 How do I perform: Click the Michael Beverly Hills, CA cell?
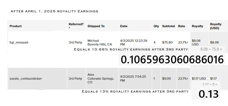tap(100, 42)
